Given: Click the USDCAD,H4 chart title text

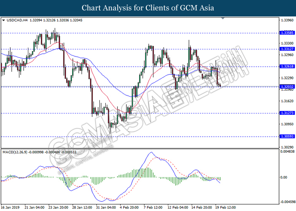Looking at the screenshot, I should coord(17,20).
